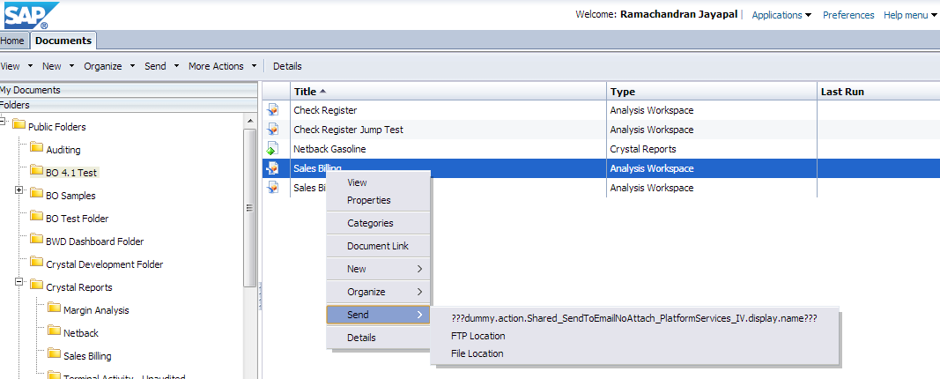The height and width of the screenshot is (379, 940).
Task: Open the View toolbar dropdown arrow
Action: click(30, 66)
